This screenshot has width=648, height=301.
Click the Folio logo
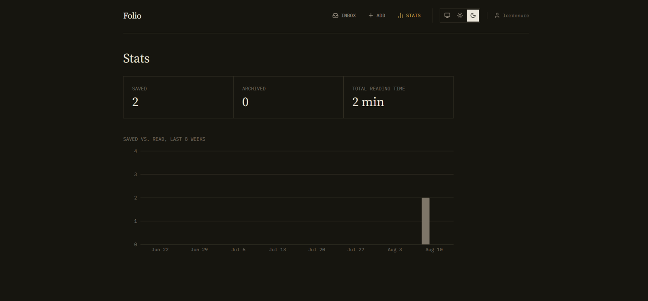point(132,16)
